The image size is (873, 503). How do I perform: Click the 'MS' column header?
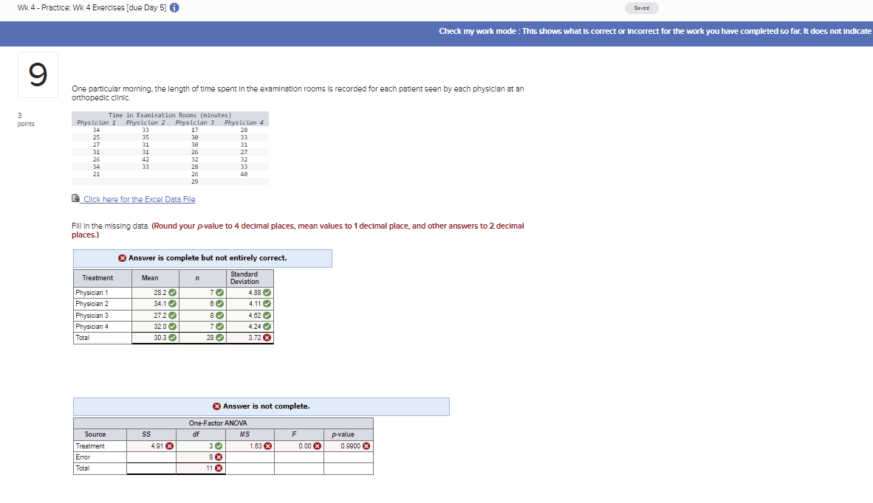(x=244, y=434)
